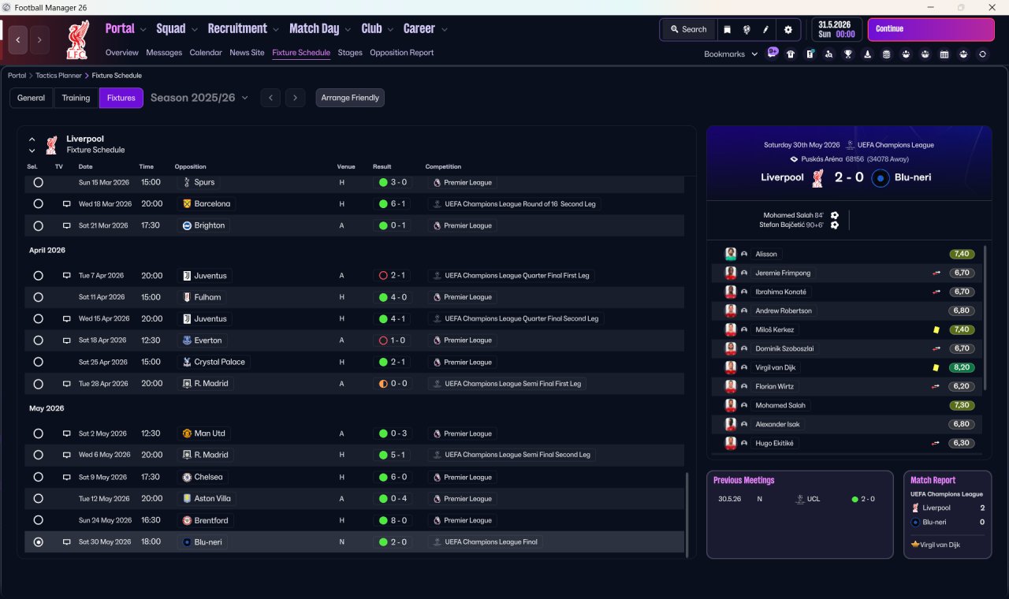Select the Barcelona fixture radio button
This screenshot has height=599, width=1009.
coord(38,204)
